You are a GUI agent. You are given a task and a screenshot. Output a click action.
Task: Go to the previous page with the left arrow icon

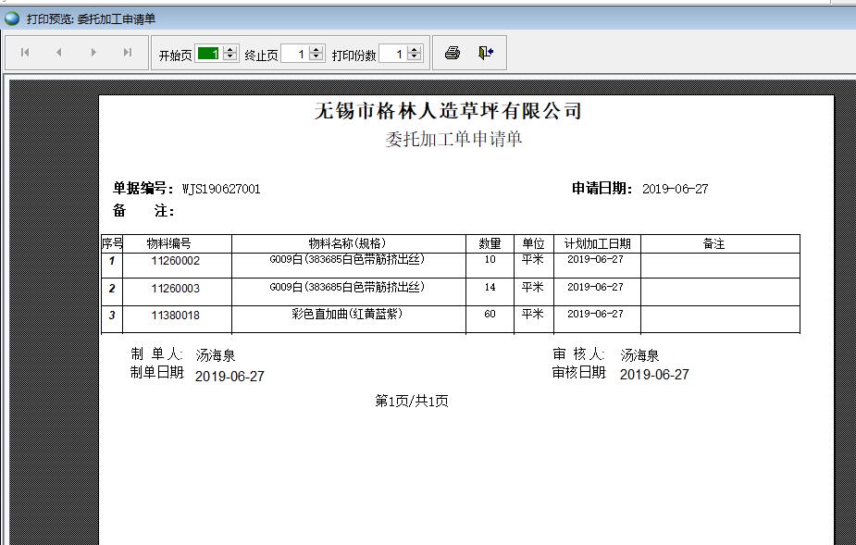(57, 53)
